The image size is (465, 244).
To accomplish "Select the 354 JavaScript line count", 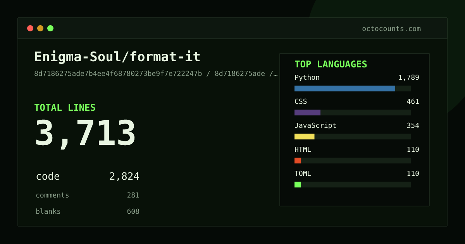I will [413, 125].
